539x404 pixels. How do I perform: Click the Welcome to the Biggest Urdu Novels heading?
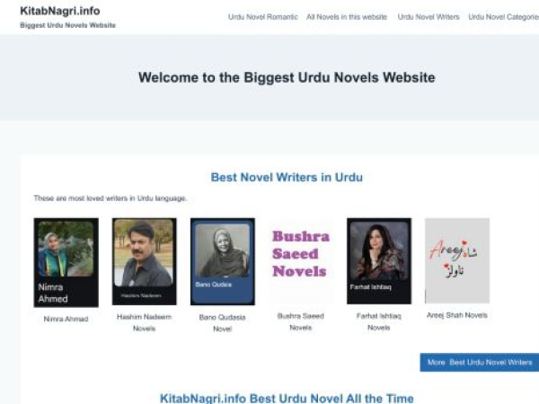coord(287,77)
